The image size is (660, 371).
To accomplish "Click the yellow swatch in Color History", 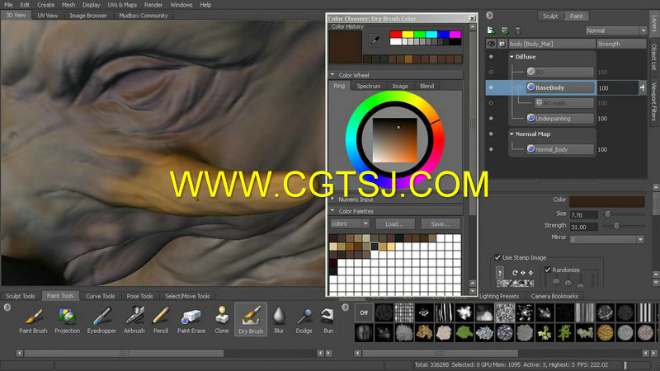I will tap(408, 34).
